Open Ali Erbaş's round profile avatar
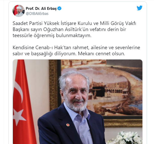The image size is (154, 144). click(19, 11)
